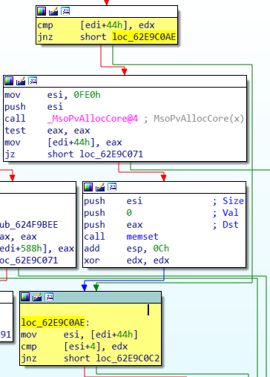Click loc_62E9C071 in the left partial block
The image size is (270, 377).
(29, 260)
